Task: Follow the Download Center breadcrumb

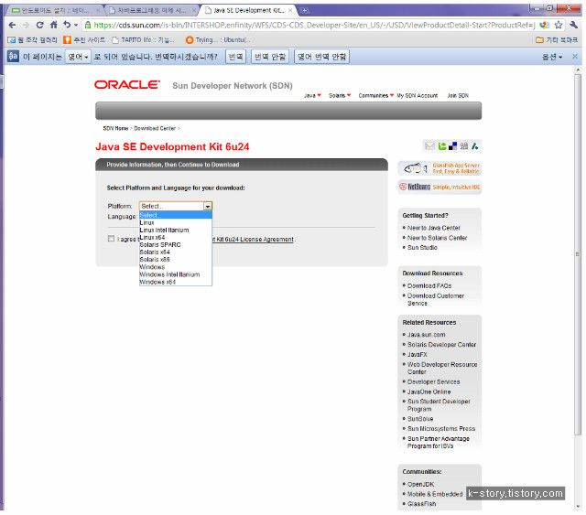Action: click(x=155, y=128)
